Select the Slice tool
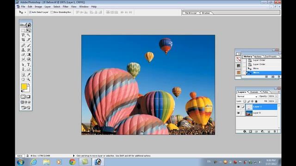This screenshot has width=296, height=166. [x=29, y=40]
